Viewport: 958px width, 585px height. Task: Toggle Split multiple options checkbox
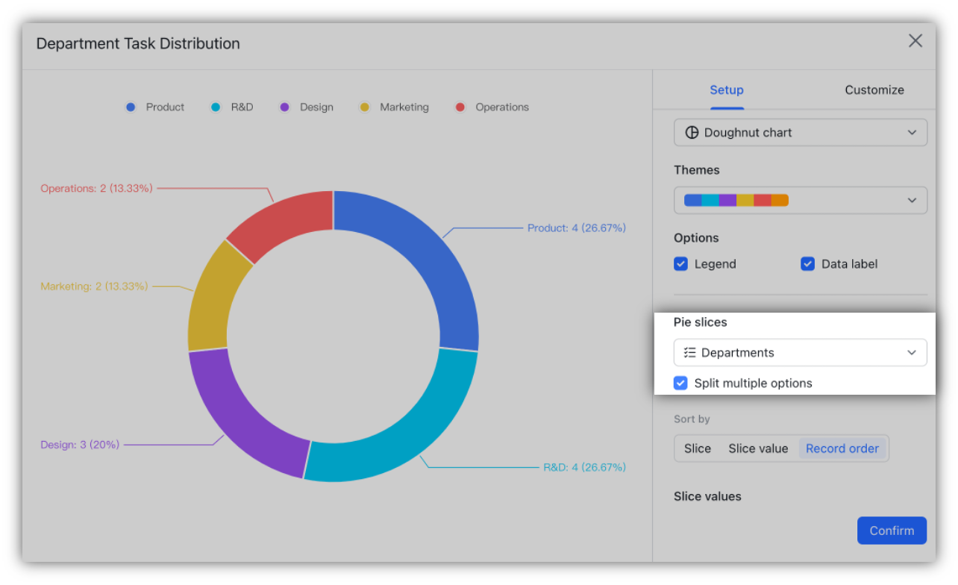(680, 384)
